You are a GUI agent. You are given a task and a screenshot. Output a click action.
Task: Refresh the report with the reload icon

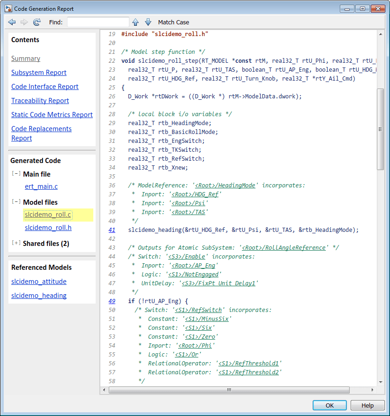click(37, 22)
